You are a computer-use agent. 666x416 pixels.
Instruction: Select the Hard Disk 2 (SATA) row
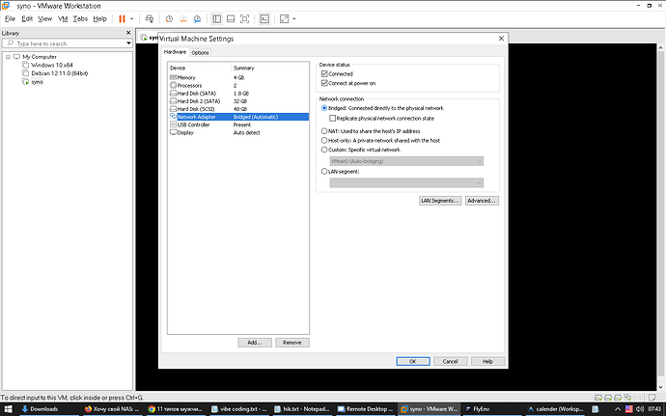pyautogui.click(x=238, y=101)
